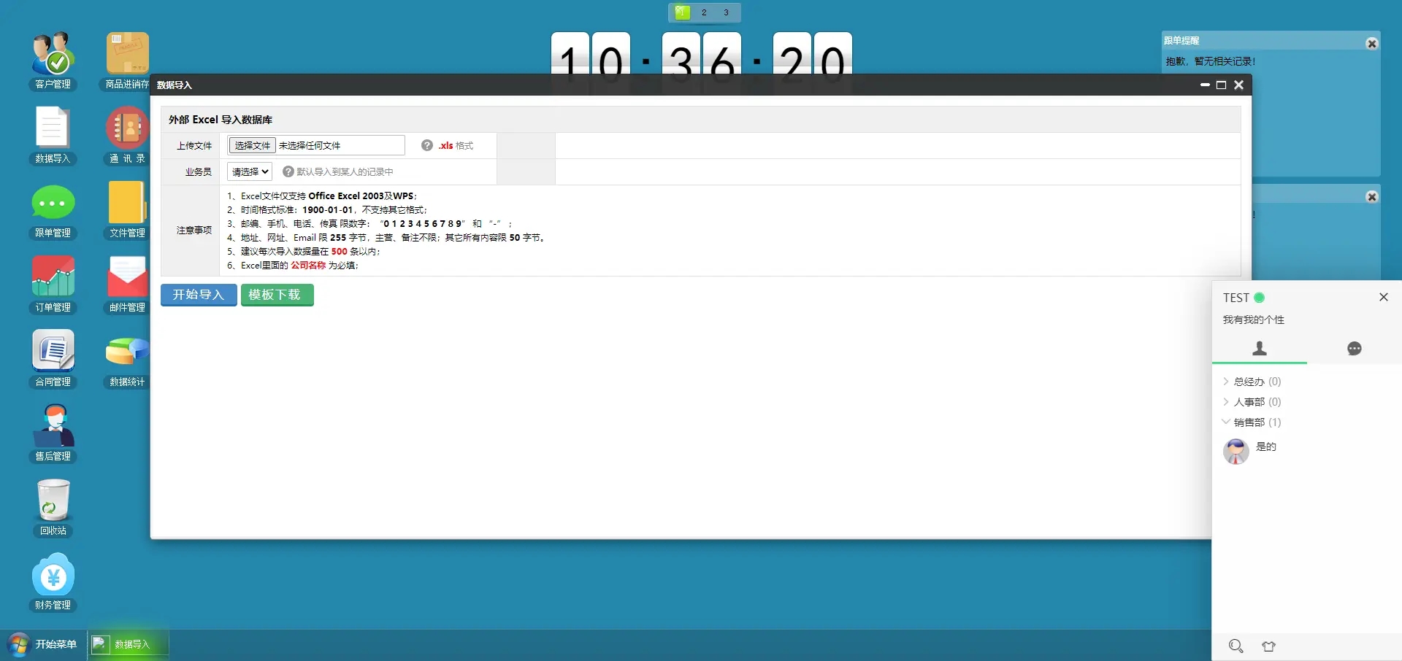
Task: Launch 订单管理 chart icon
Action: pyautogui.click(x=53, y=277)
